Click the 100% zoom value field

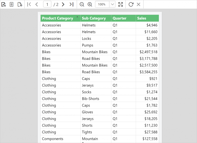(102, 4)
